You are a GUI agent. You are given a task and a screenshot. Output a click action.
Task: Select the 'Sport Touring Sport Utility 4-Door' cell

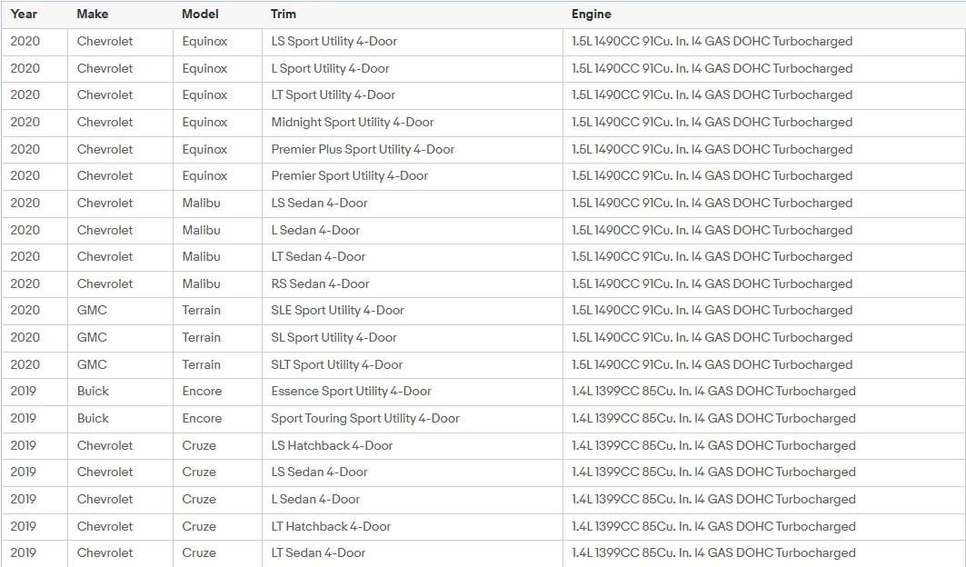tap(413, 418)
